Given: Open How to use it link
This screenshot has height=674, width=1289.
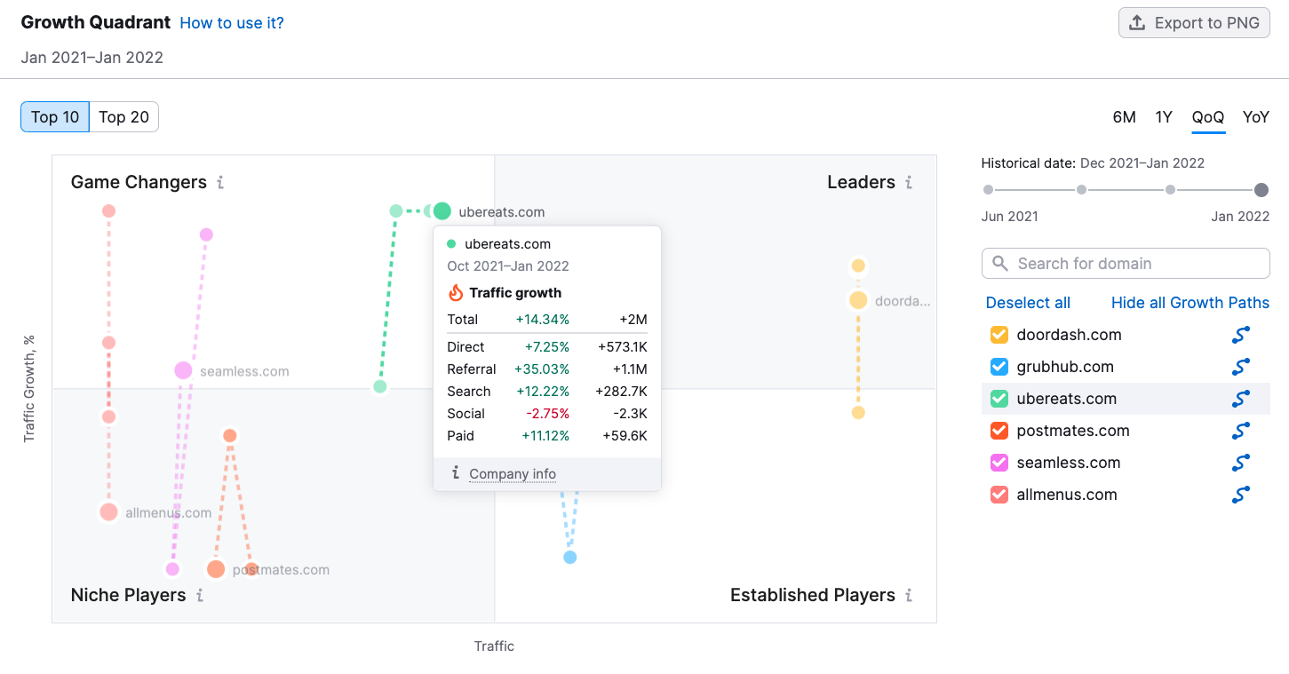Looking at the screenshot, I should pos(232,23).
